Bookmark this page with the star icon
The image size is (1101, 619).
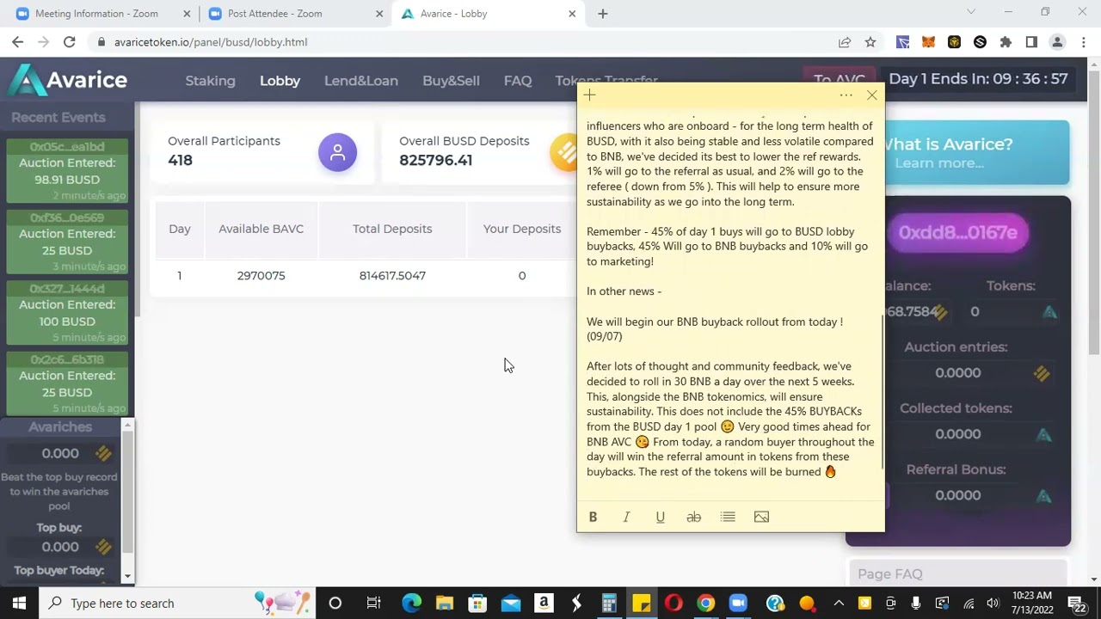870,42
